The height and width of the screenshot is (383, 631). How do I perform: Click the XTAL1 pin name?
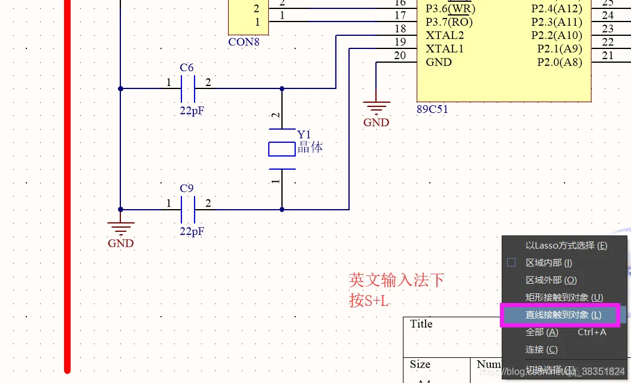[x=445, y=49]
